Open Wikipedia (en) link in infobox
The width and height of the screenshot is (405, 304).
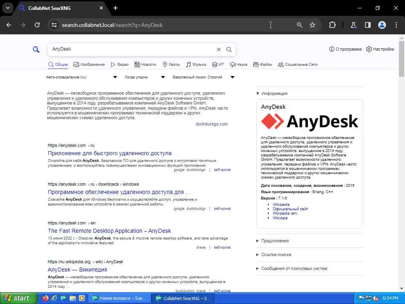coord(285,213)
